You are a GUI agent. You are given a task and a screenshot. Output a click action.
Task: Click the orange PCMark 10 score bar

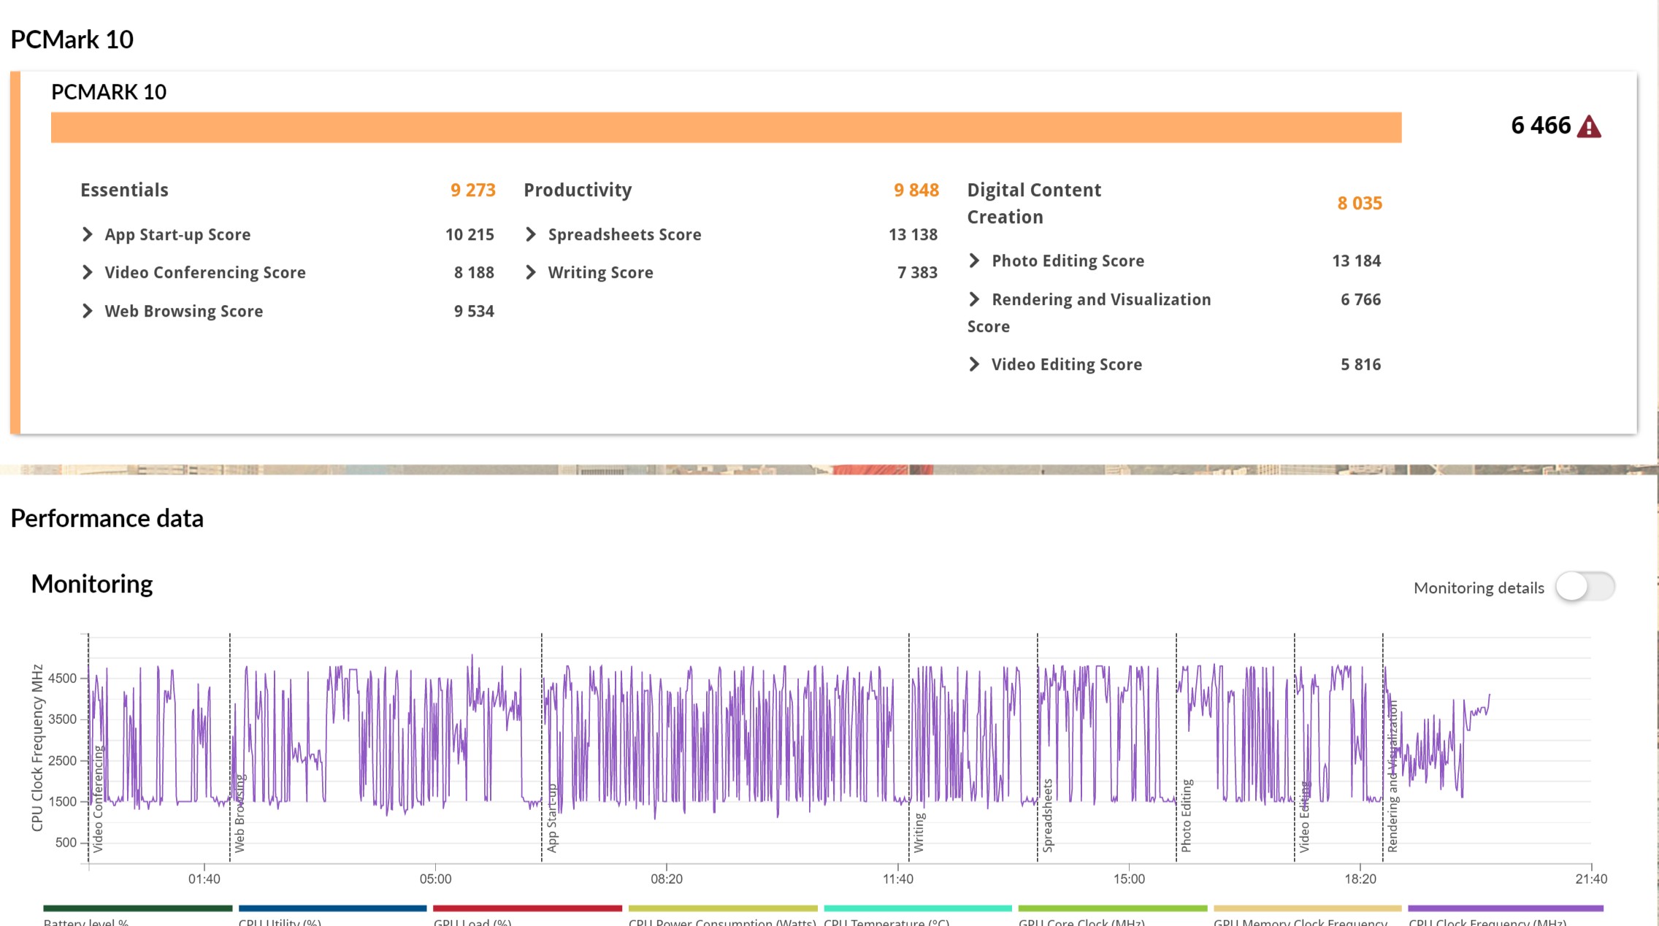click(726, 128)
